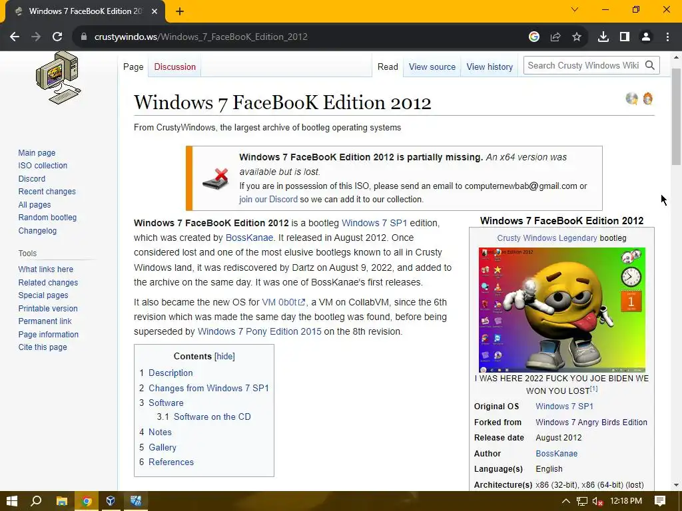Click the Crusty Windows wiki computer logo

coord(59,79)
